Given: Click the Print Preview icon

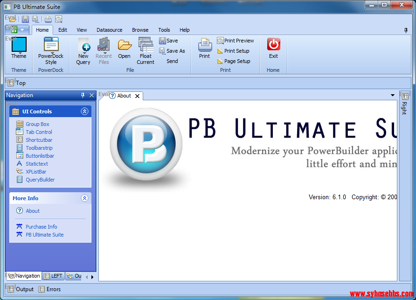Looking at the screenshot, I should click(221, 41).
